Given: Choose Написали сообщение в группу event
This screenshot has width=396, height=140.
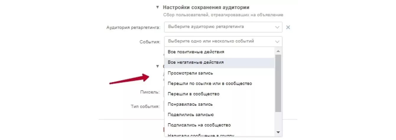Looking at the screenshot, I should point(201,135).
